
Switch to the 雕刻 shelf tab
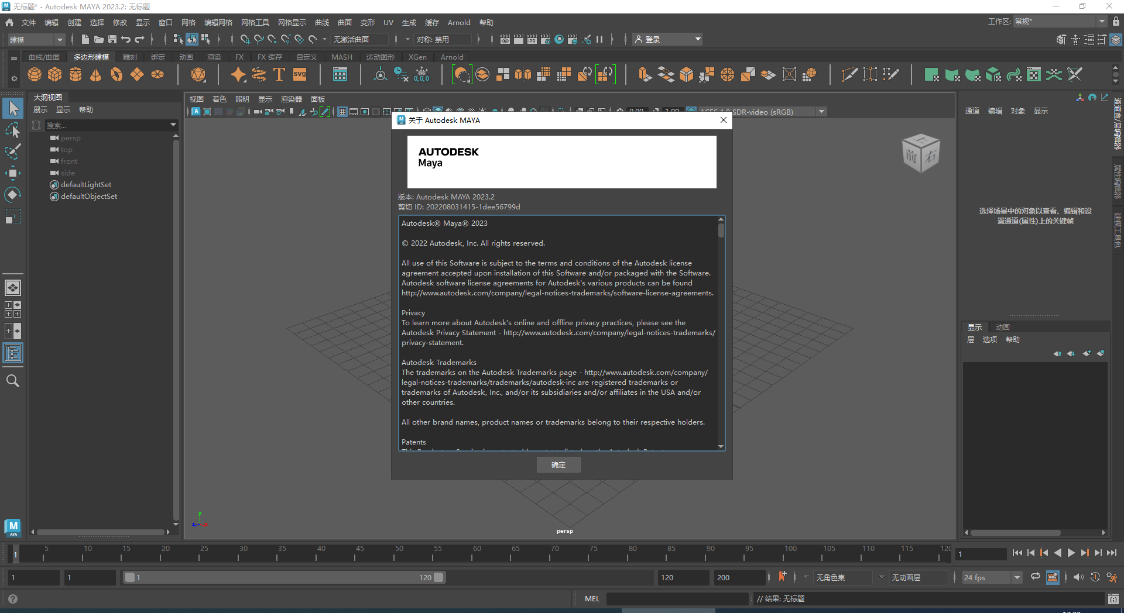tap(129, 57)
